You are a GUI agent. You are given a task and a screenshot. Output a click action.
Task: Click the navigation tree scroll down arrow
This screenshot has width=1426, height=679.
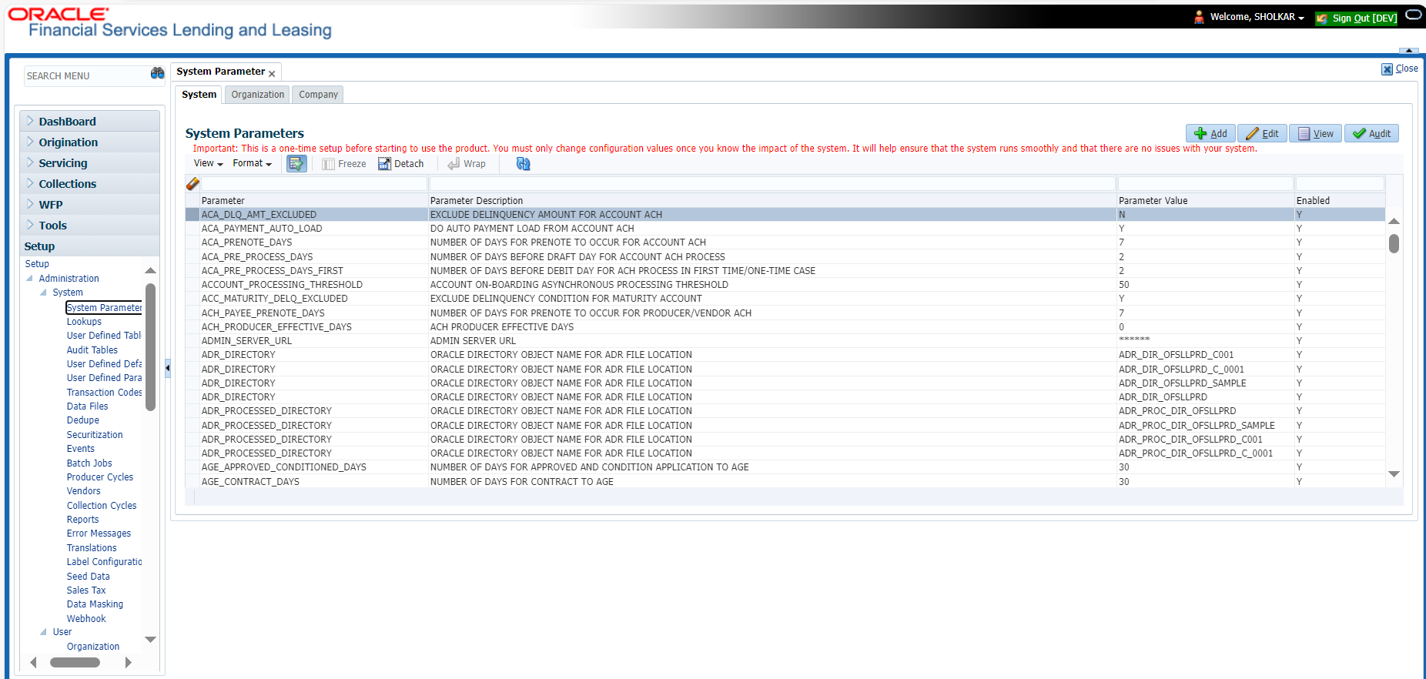click(150, 640)
